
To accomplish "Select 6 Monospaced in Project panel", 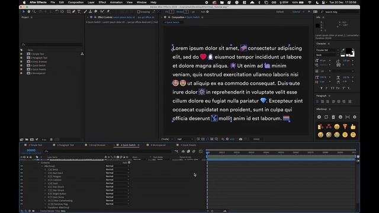I will 38,73.
